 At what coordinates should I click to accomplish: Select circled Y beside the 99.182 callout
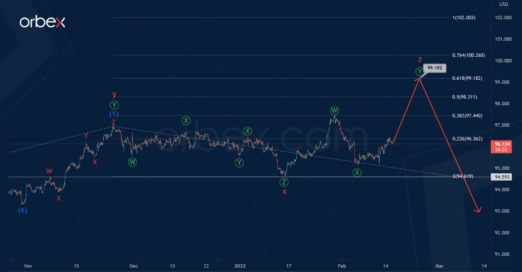419,71
